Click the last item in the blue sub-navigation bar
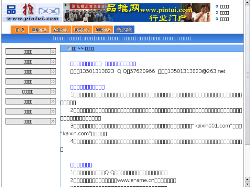The width and height of the screenshot is (250, 187). [184, 38]
